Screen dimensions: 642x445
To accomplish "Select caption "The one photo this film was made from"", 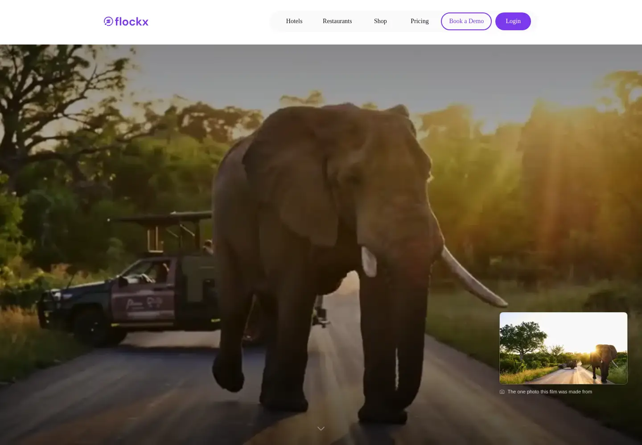I will [x=550, y=392].
